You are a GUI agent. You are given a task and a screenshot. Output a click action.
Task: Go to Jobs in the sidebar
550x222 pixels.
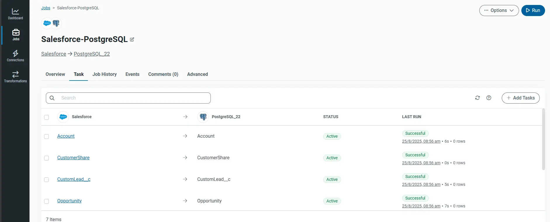(x=16, y=35)
